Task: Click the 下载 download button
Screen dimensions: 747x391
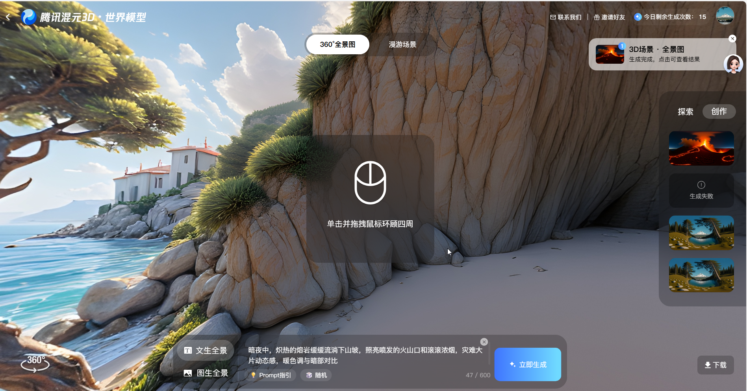Action: (x=715, y=365)
